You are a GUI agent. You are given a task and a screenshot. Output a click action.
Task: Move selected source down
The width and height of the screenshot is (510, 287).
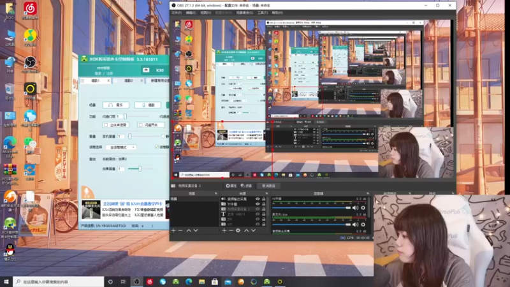click(x=253, y=230)
